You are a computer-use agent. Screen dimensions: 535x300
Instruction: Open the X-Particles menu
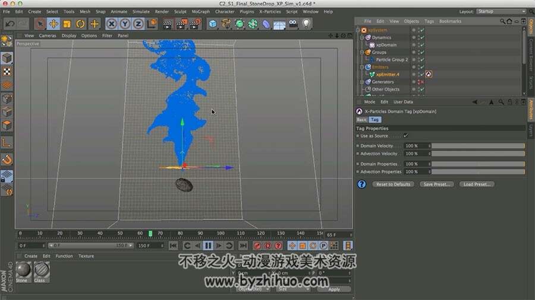pos(269,12)
